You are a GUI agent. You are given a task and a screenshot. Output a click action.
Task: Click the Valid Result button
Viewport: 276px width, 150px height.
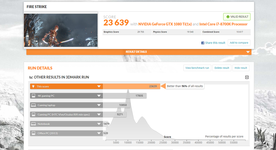[237, 17]
